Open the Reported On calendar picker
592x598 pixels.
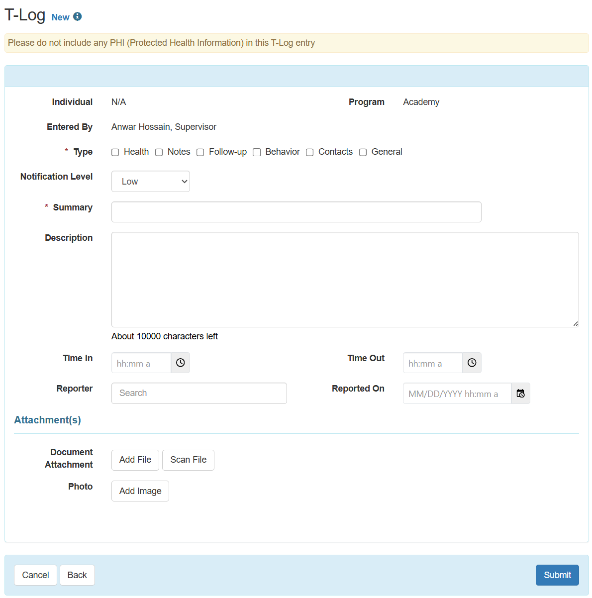pos(520,394)
